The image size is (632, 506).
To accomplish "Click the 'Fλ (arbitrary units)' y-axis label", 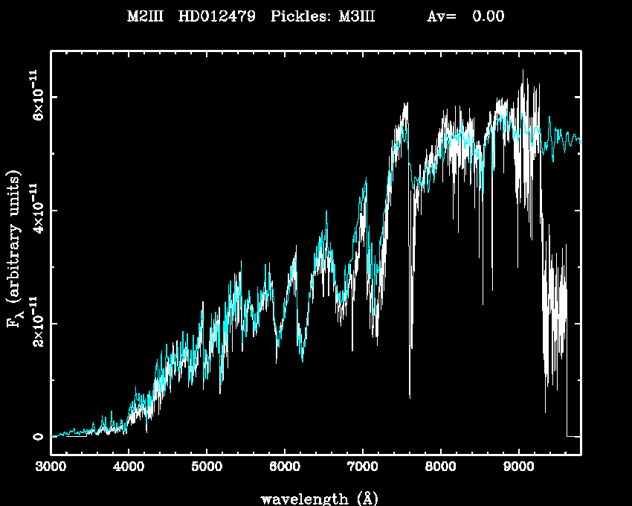I will pyautogui.click(x=14, y=251).
